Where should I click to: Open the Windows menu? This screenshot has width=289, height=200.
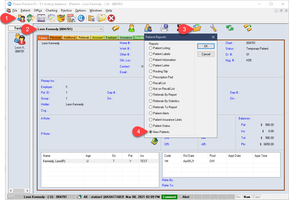96,10
